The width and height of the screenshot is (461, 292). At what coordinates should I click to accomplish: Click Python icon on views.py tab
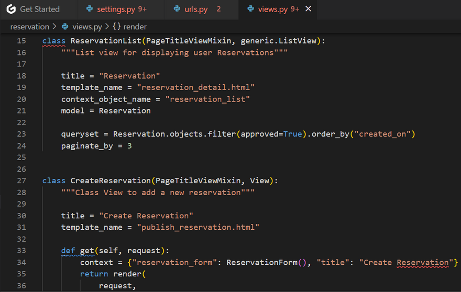pos(250,9)
